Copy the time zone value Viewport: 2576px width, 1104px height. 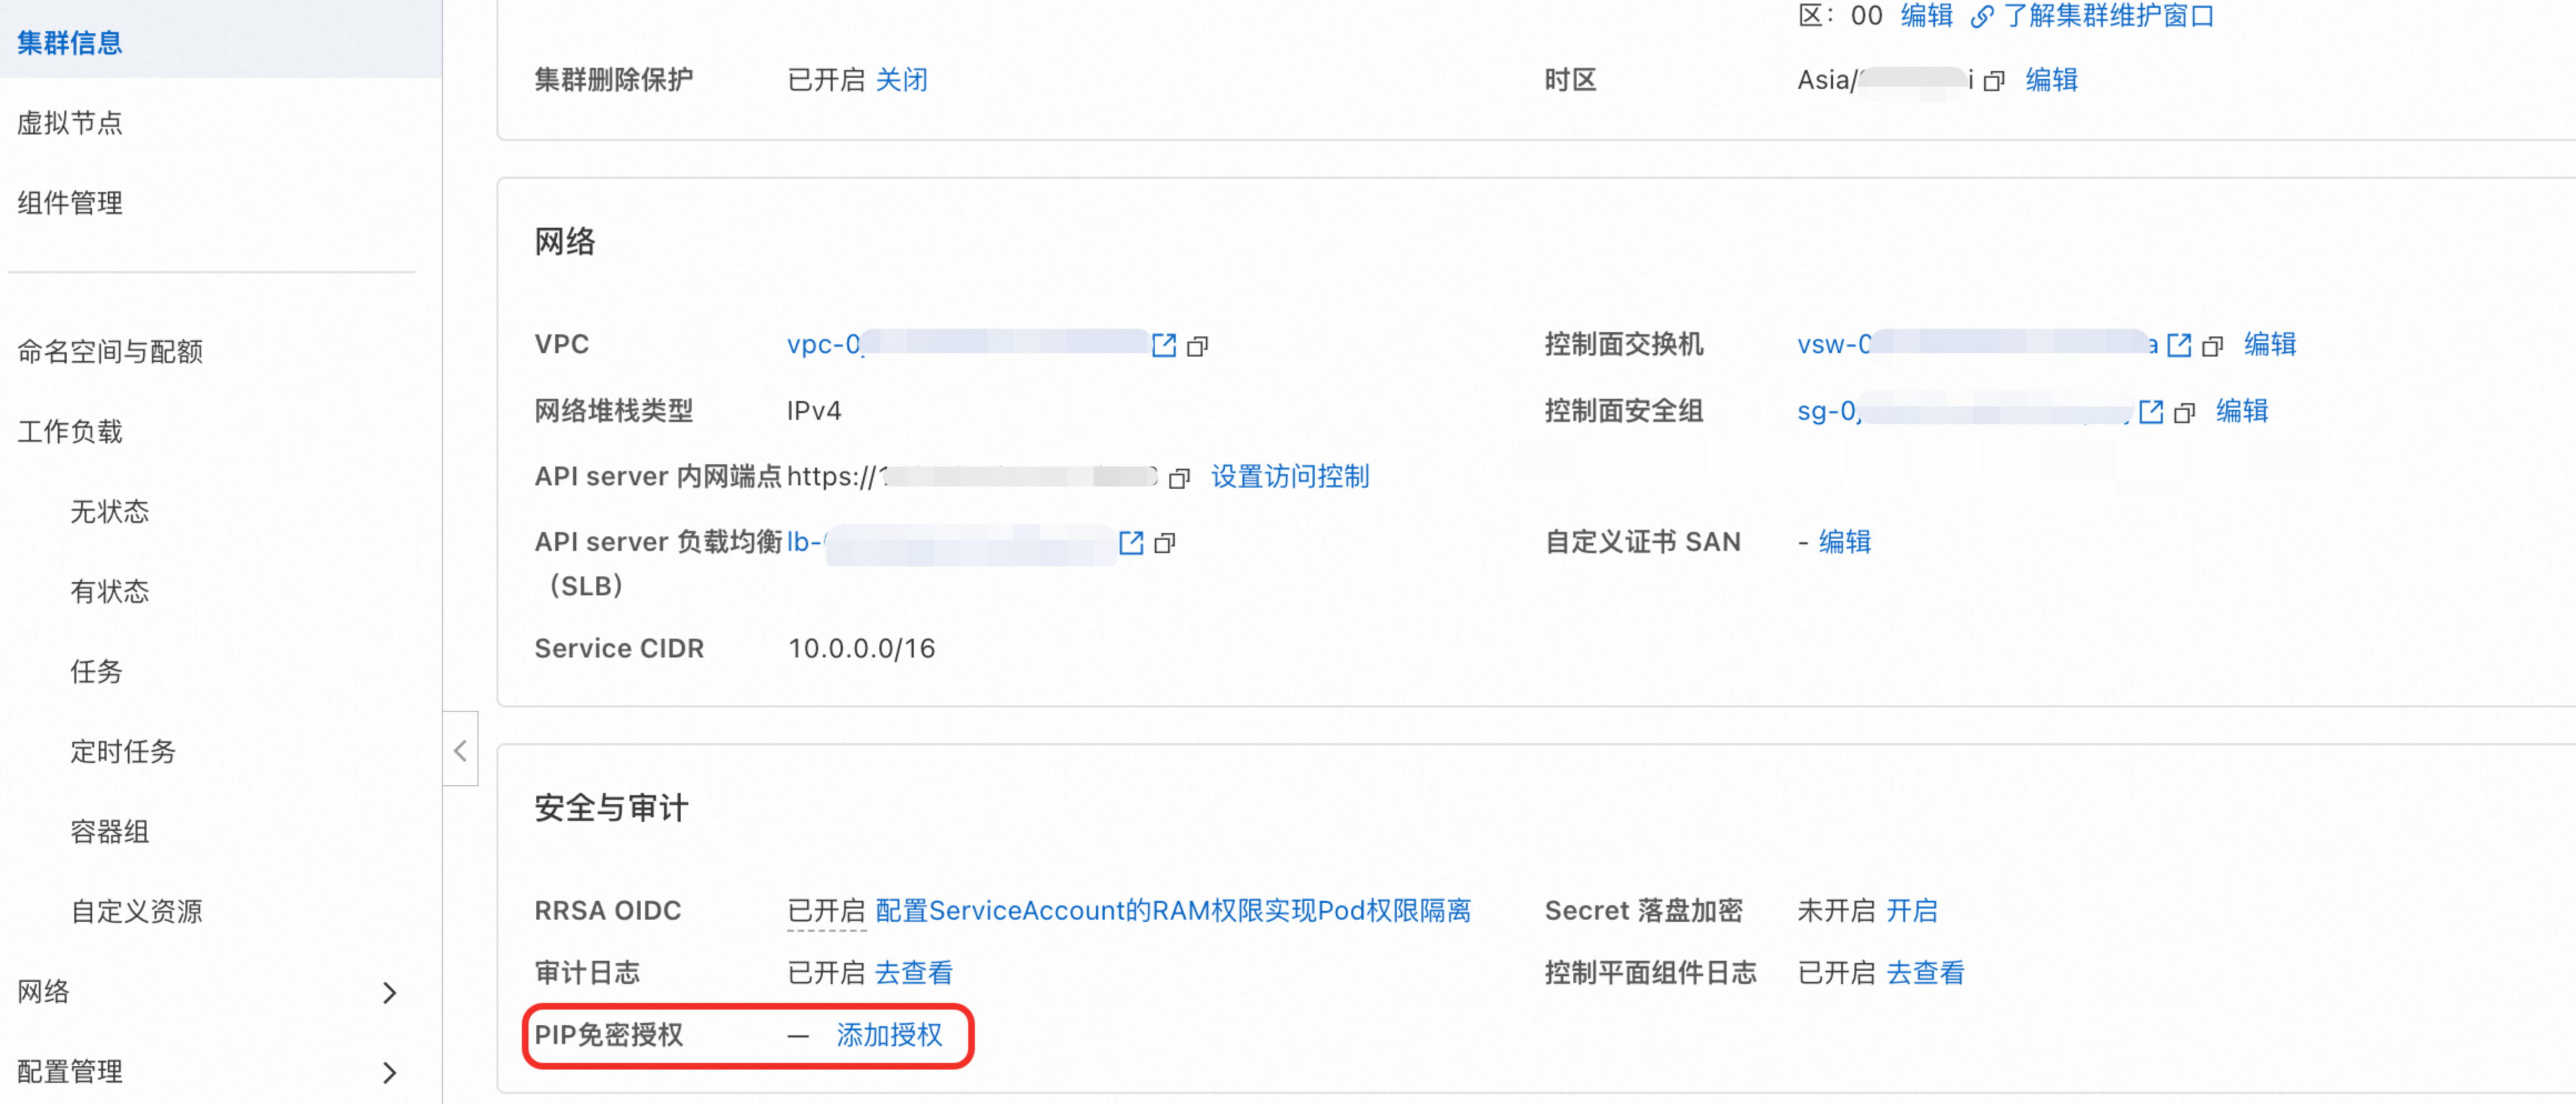pos(1994,81)
